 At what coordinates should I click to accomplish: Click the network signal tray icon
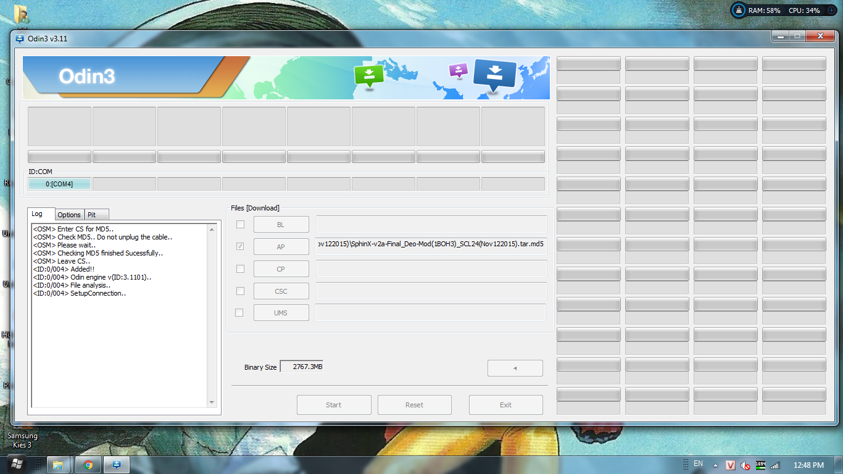point(775,465)
